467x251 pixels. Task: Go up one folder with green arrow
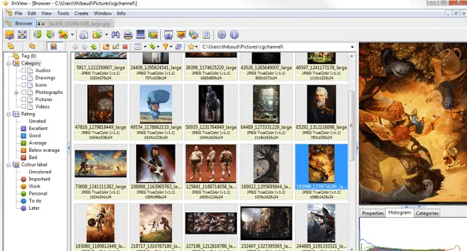[94, 47]
